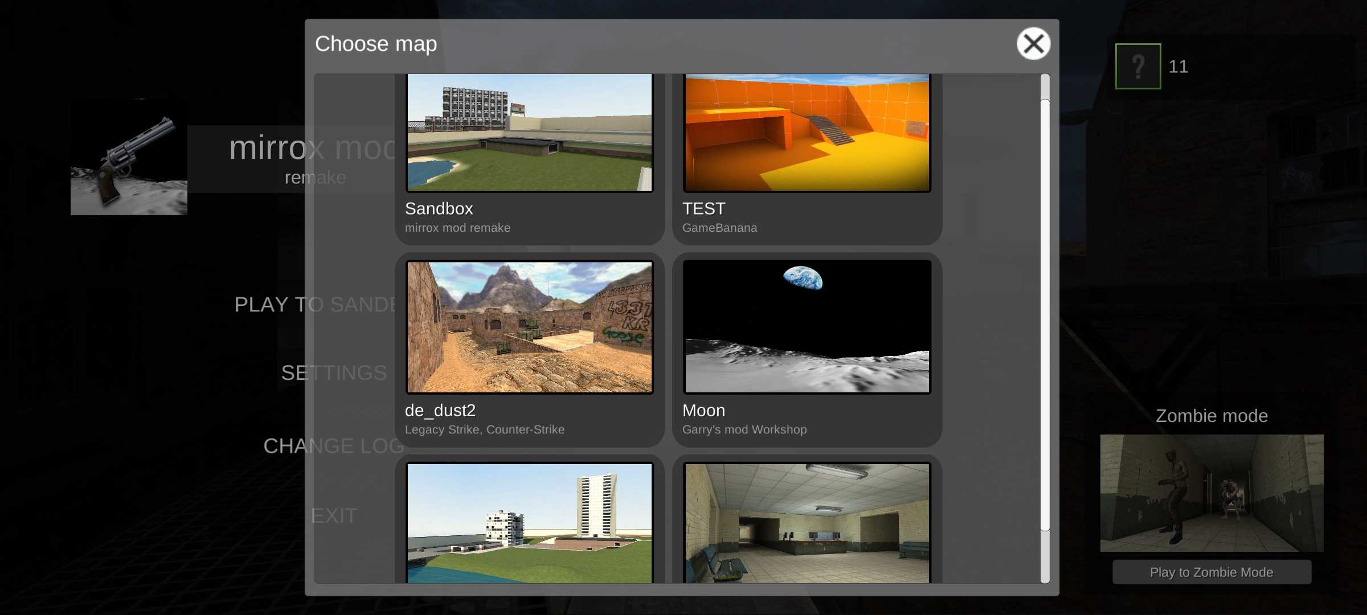Open the map with white tower buildings

(x=529, y=523)
